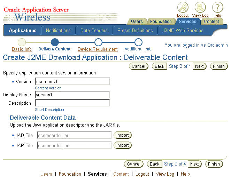Click the Additional Info step circle
Image resolution: width=231 pixels, height=177 pixels.
click(138, 42)
